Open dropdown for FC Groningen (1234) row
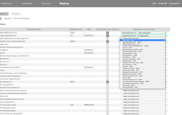Screen dimensions: 182x115 pyautogui.click(x=144, y=105)
